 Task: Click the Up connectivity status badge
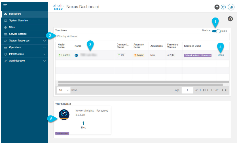pos(121,55)
